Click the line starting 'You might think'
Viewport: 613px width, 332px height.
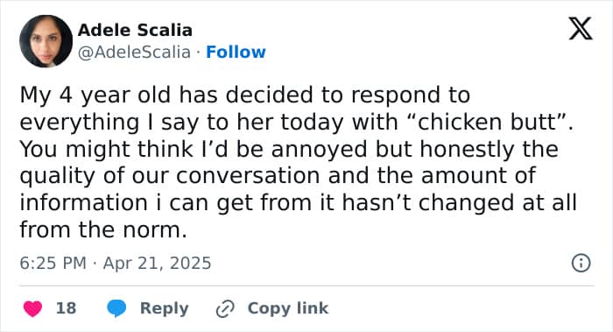289,149
